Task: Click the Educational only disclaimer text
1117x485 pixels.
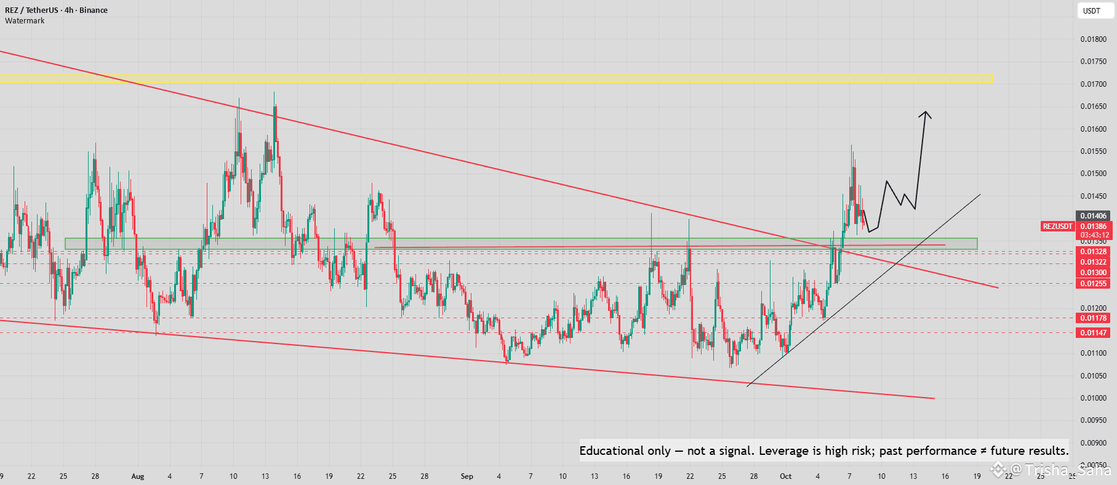Action: click(x=824, y=451)
